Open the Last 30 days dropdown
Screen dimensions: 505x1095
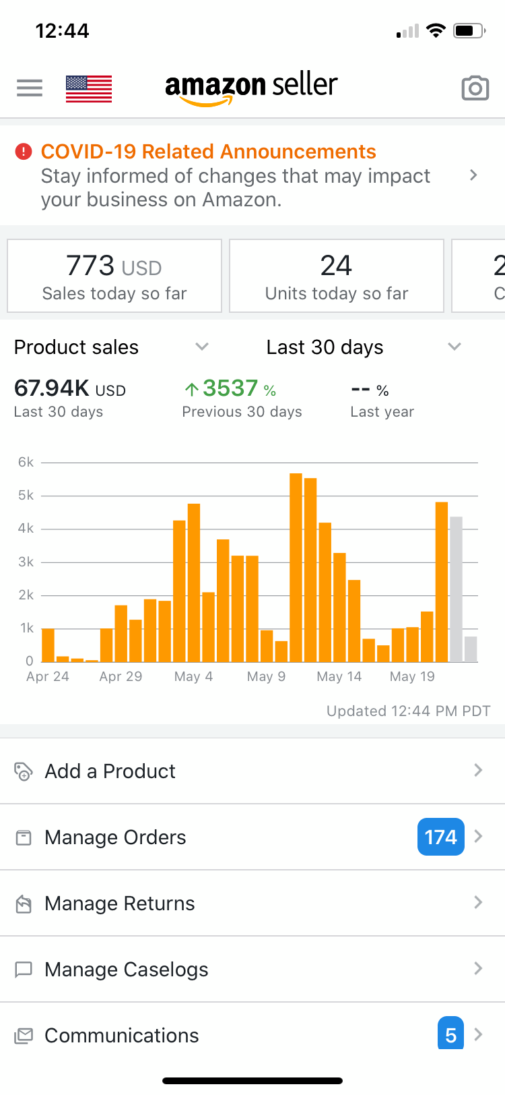[454, 347]
